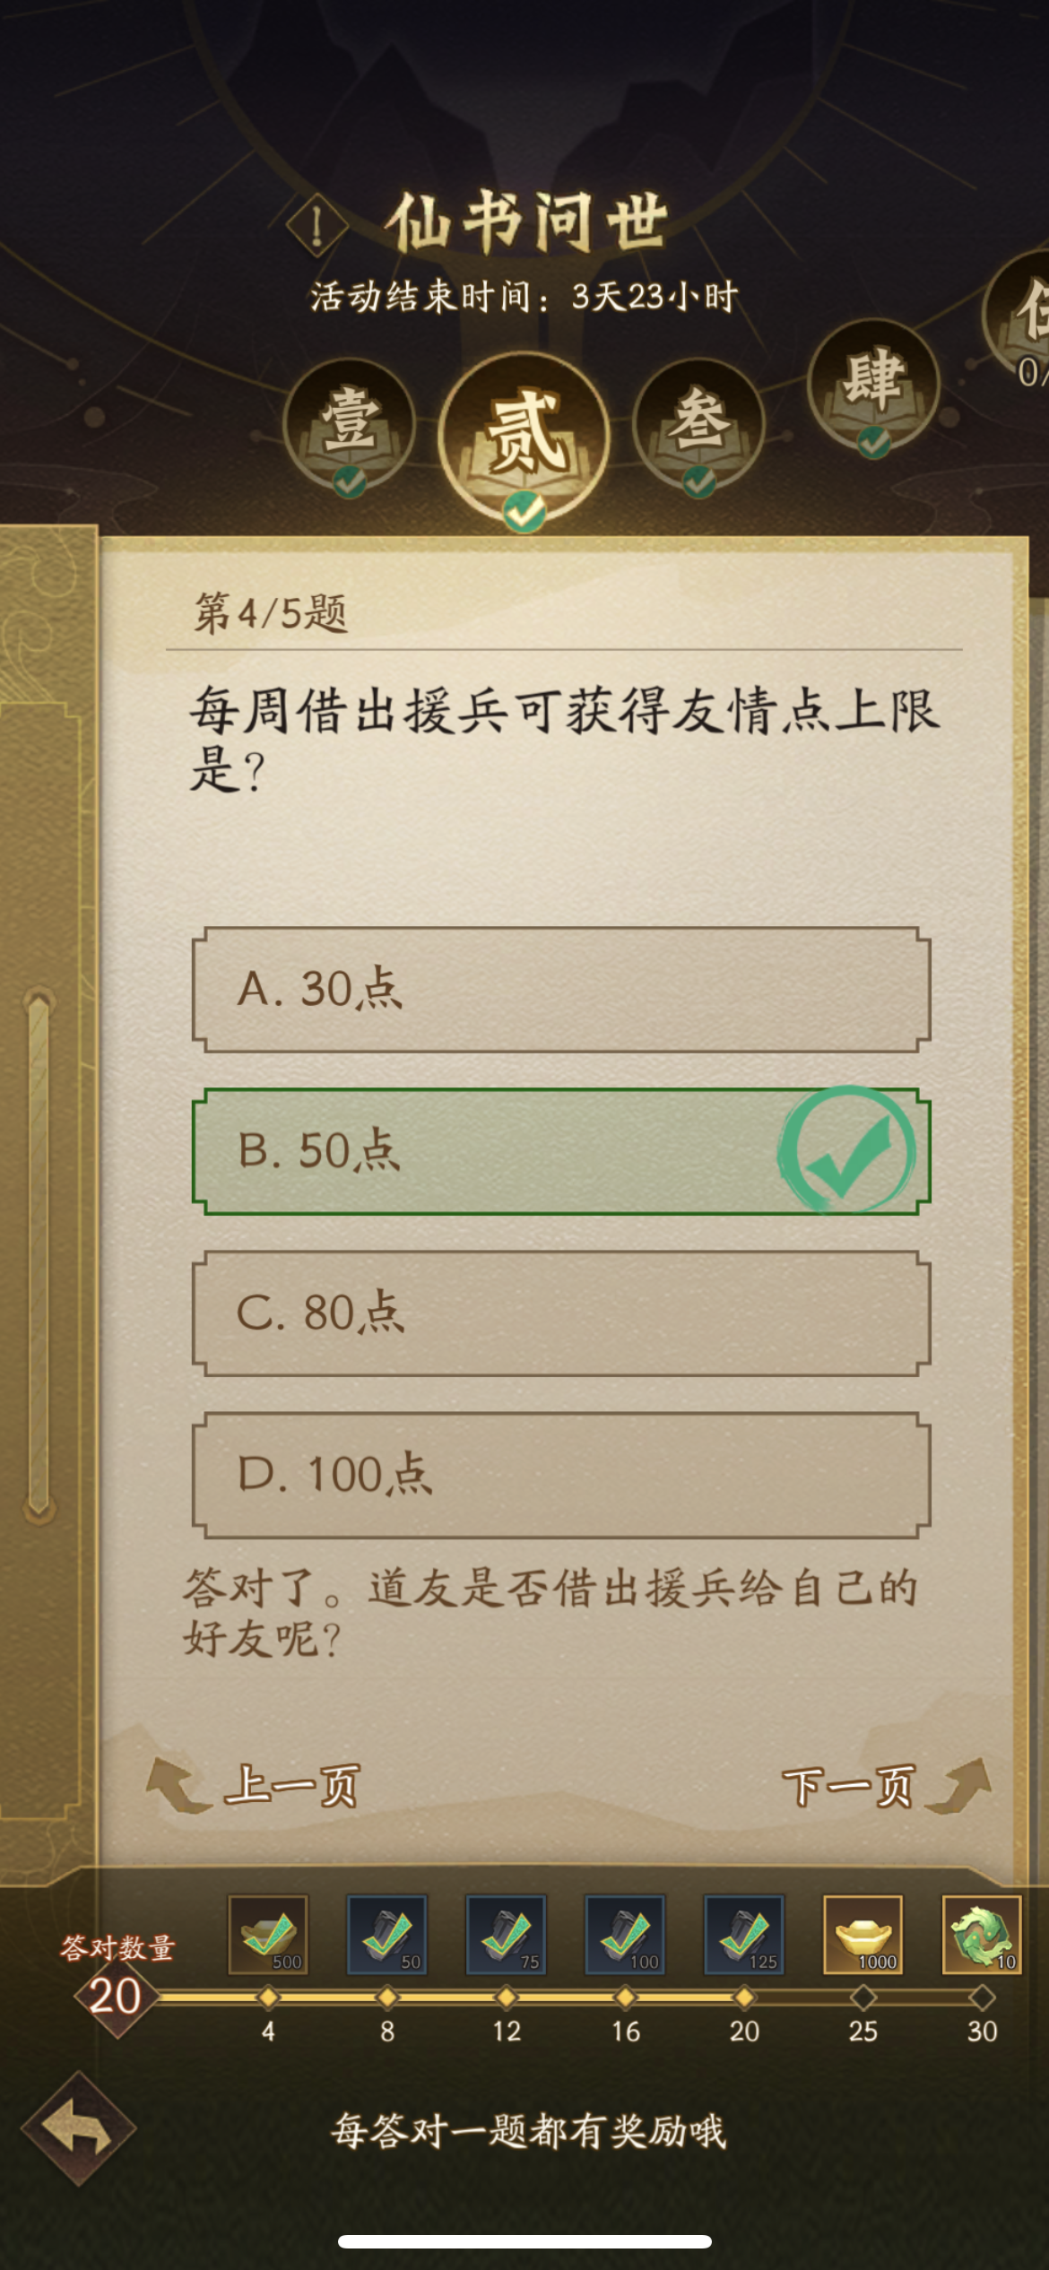Screen dimensions: 1049x2270
Task: Tap the claimed 125 stone reward
Action: (744, 1935)
